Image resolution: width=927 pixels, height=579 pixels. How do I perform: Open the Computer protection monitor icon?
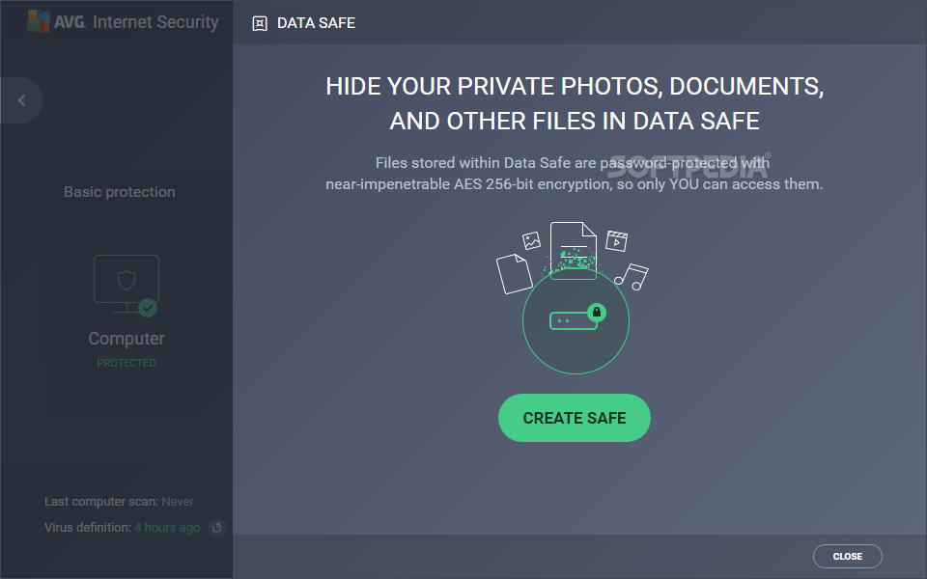[126, 285]
